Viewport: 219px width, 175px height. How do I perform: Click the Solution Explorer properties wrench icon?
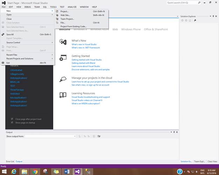pos(195,20)
